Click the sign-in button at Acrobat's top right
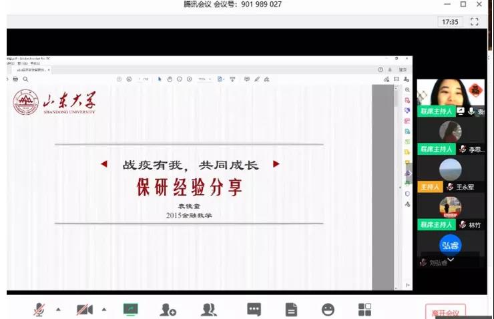Image resolution: width=494 pixels, height=319 pixels. pyautogui.click(x=403, y=69)
